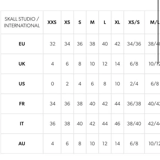Click the US 2/4 cell
This screenshot has width=160, height=160.
[x=134, y=84]
